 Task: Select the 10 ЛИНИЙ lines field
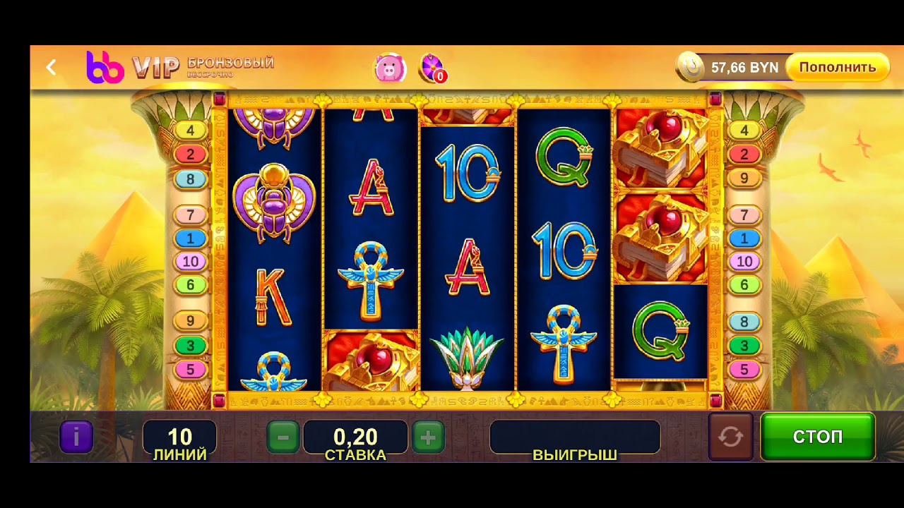coord(179,442)
